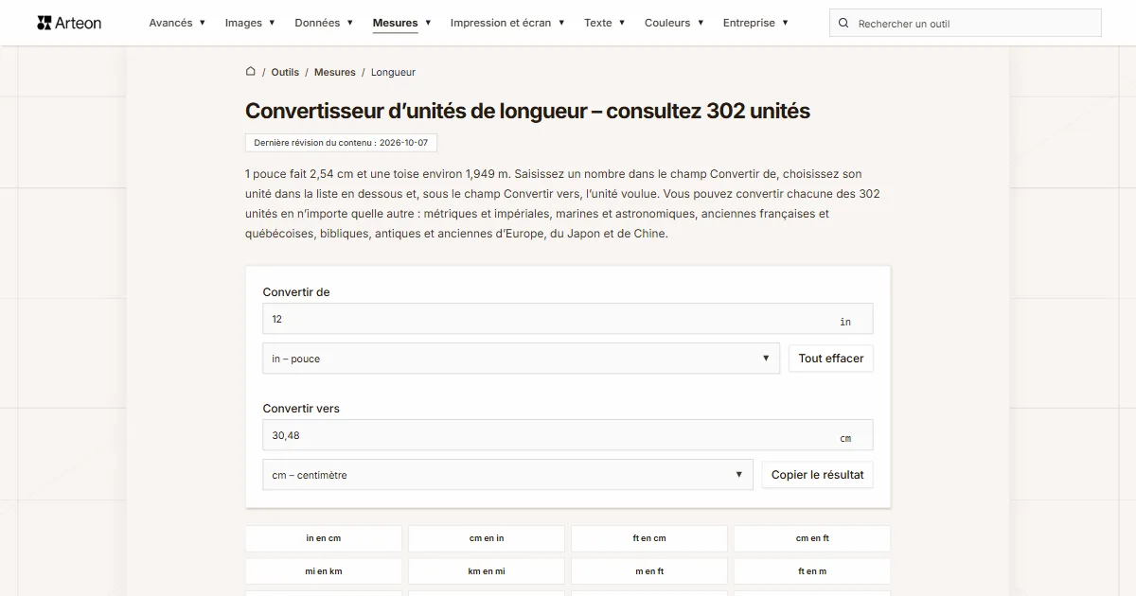Screen dimensions: 1136x596
Task: Select the mi en km shortcut
Action: (324, 571)
